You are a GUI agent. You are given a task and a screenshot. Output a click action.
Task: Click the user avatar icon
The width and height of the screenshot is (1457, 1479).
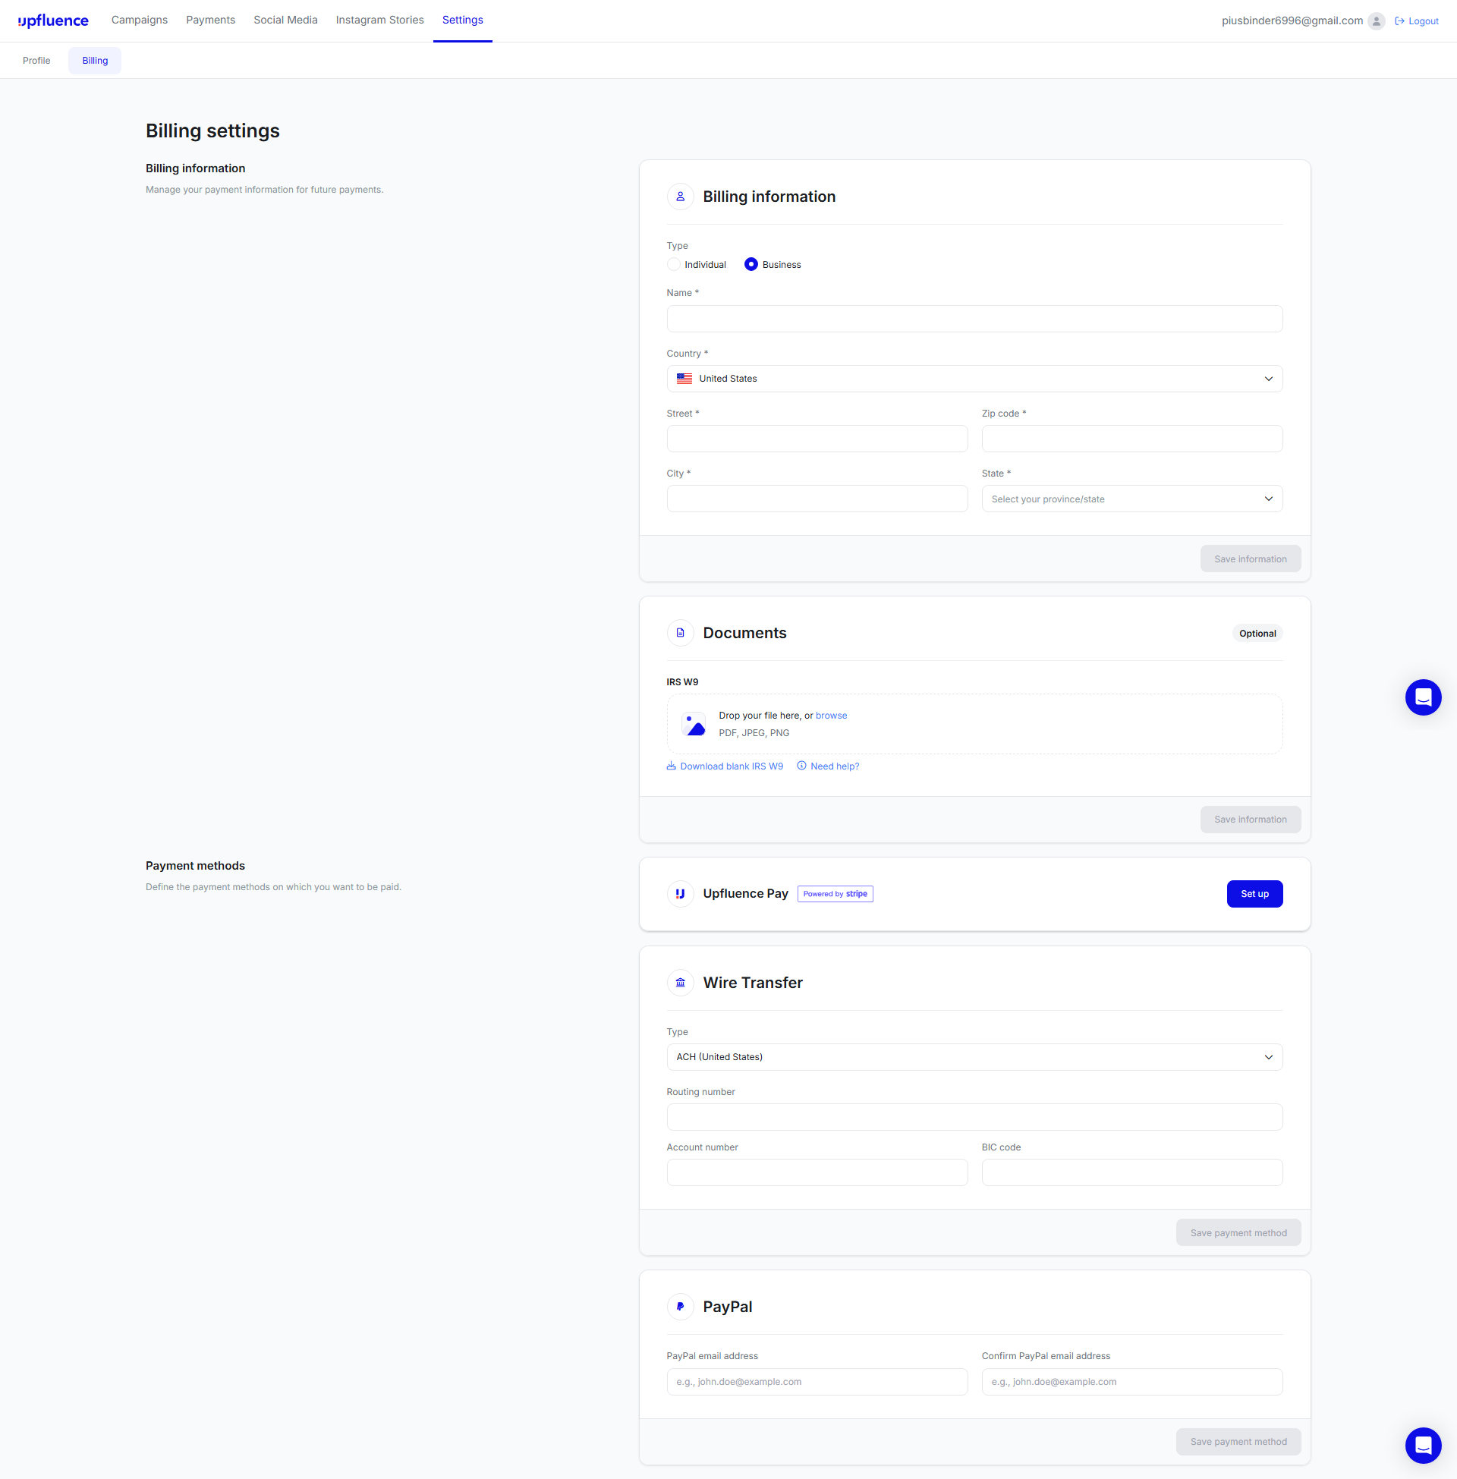click(x=1376, y=21)
